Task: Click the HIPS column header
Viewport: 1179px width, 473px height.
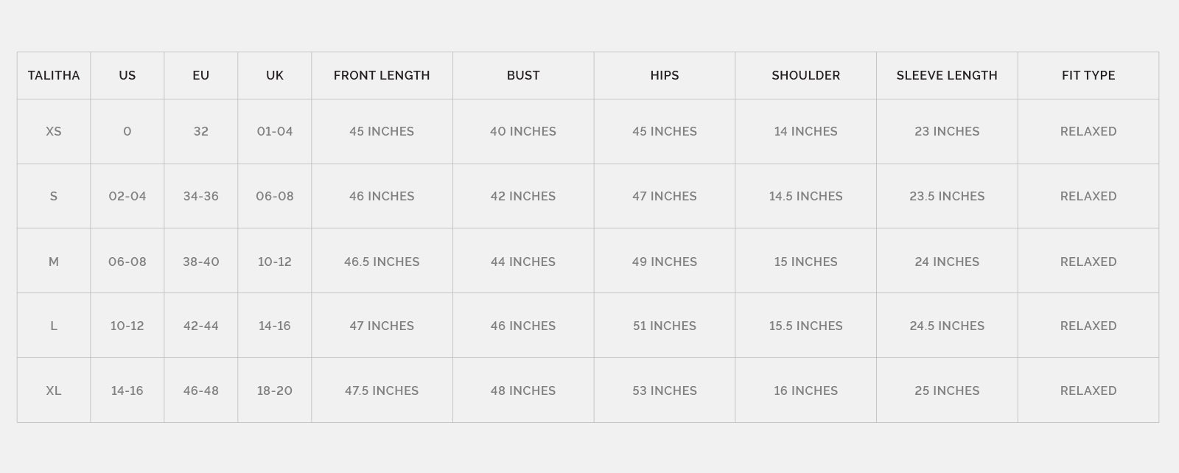Action: pos(665,75)
